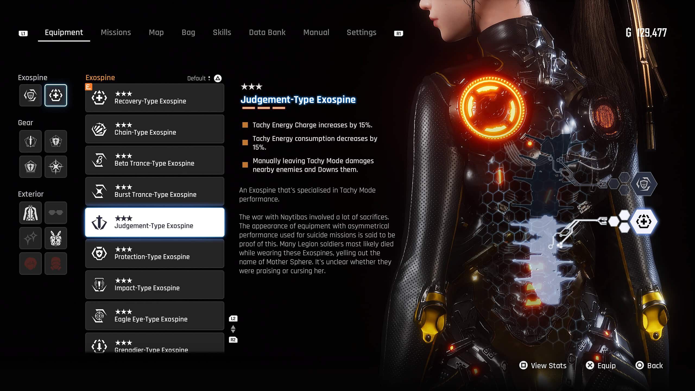This screenshot has height=391, width=695.
Task: Select Impact-Type Exospine row
Action: 155,285
